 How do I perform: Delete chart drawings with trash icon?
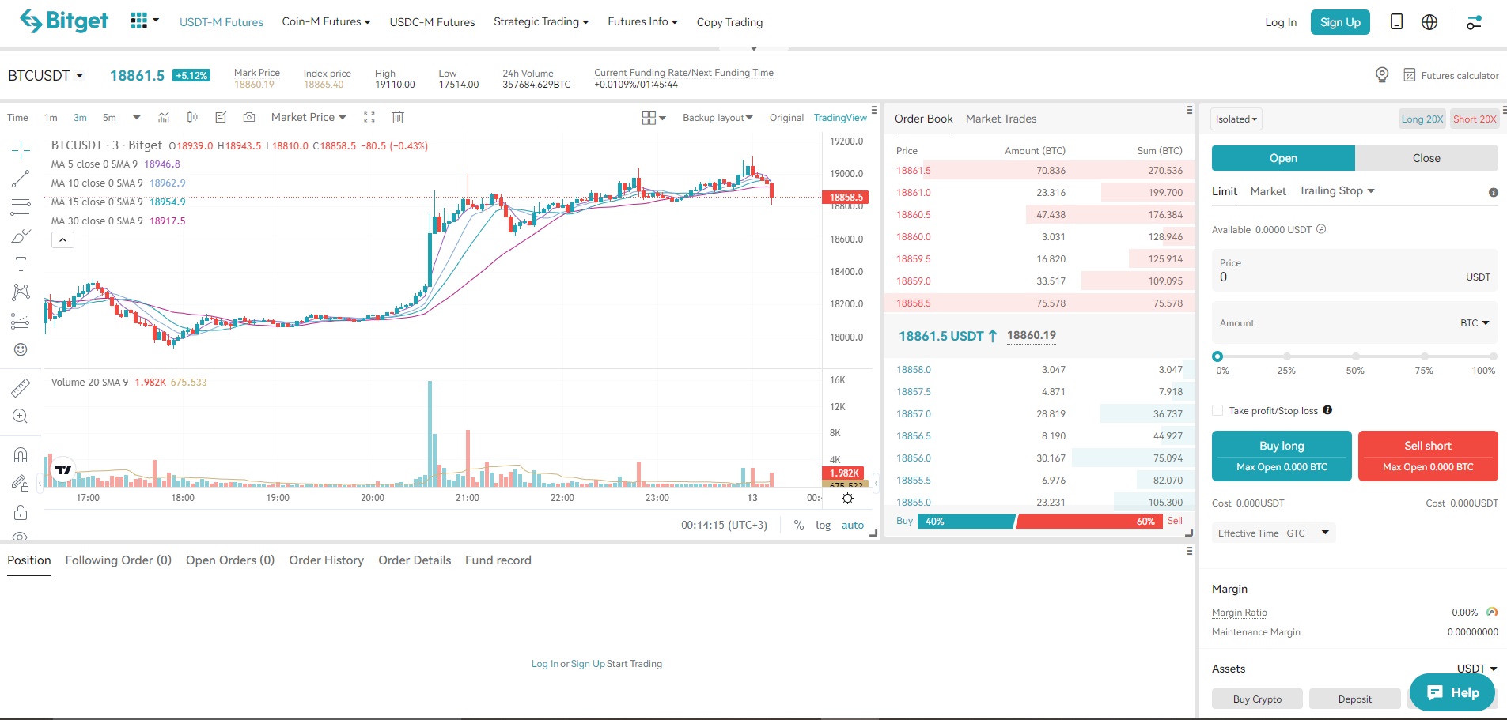398,117
